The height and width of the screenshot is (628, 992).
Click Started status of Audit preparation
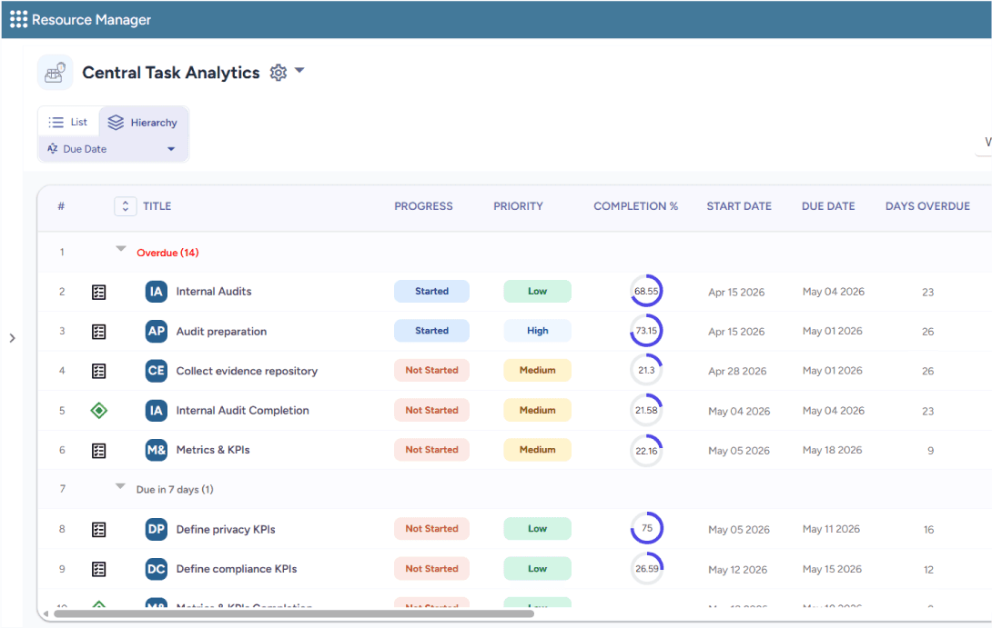point(431,331)
